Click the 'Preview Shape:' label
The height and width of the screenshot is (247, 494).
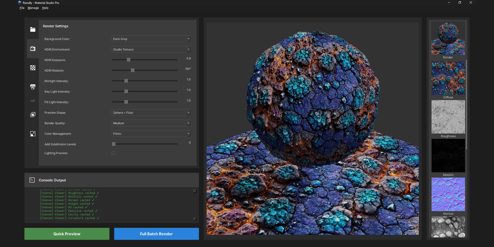[x=55, y=113]
